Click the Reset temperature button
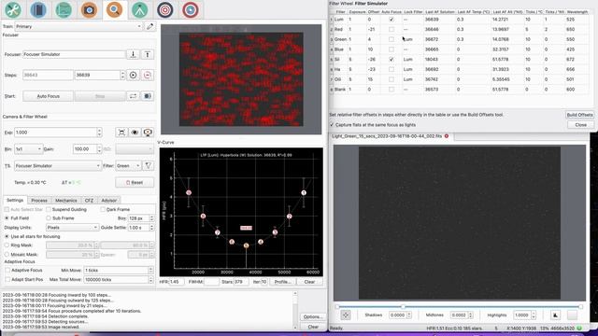The image size is (598, 336). click(x=135, y=183)
